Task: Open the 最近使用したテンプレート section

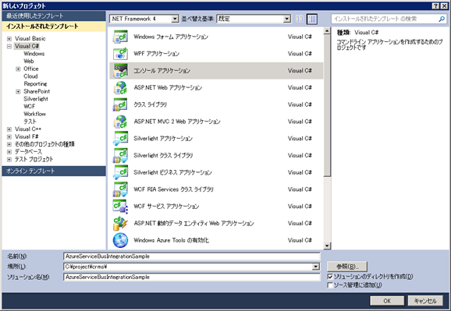Action: point(54,16)
